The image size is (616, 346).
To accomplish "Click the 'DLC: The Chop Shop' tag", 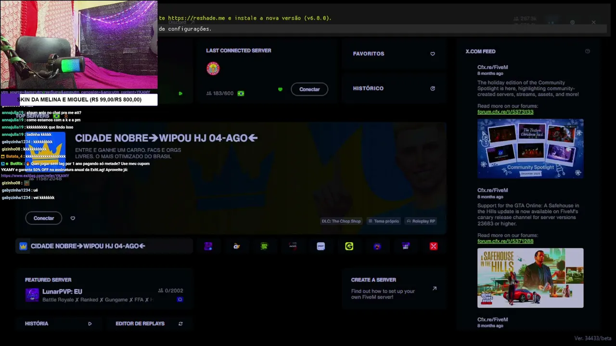I will (341, 221).
